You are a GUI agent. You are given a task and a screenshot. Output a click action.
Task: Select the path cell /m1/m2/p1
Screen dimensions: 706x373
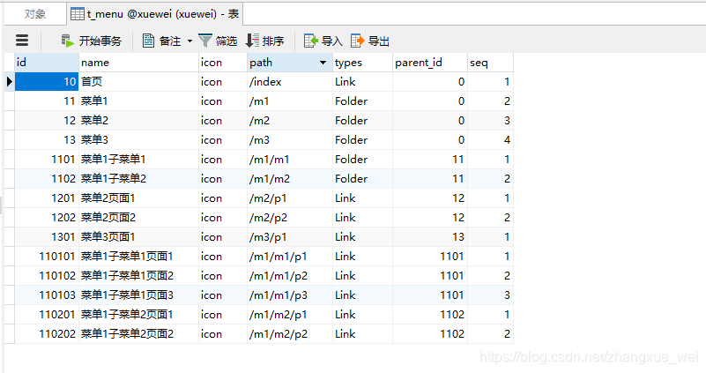click(290, 314)
